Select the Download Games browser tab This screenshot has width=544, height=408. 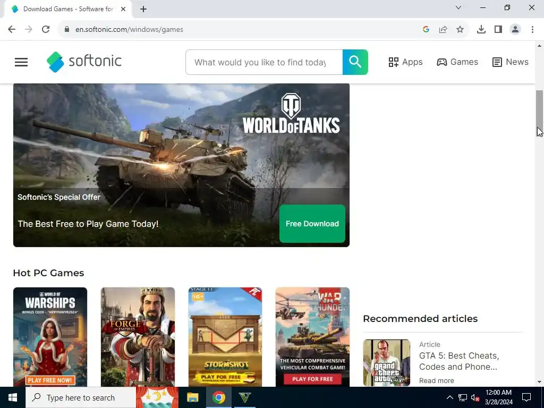coord(67,9)
